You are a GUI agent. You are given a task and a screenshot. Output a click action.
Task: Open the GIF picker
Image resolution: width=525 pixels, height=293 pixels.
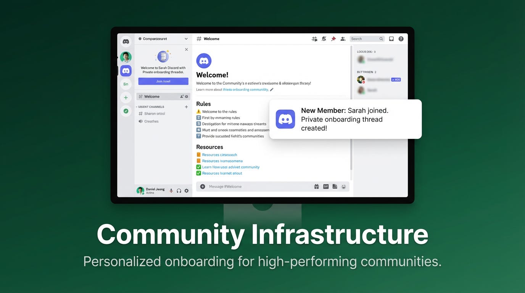point(326,187)
